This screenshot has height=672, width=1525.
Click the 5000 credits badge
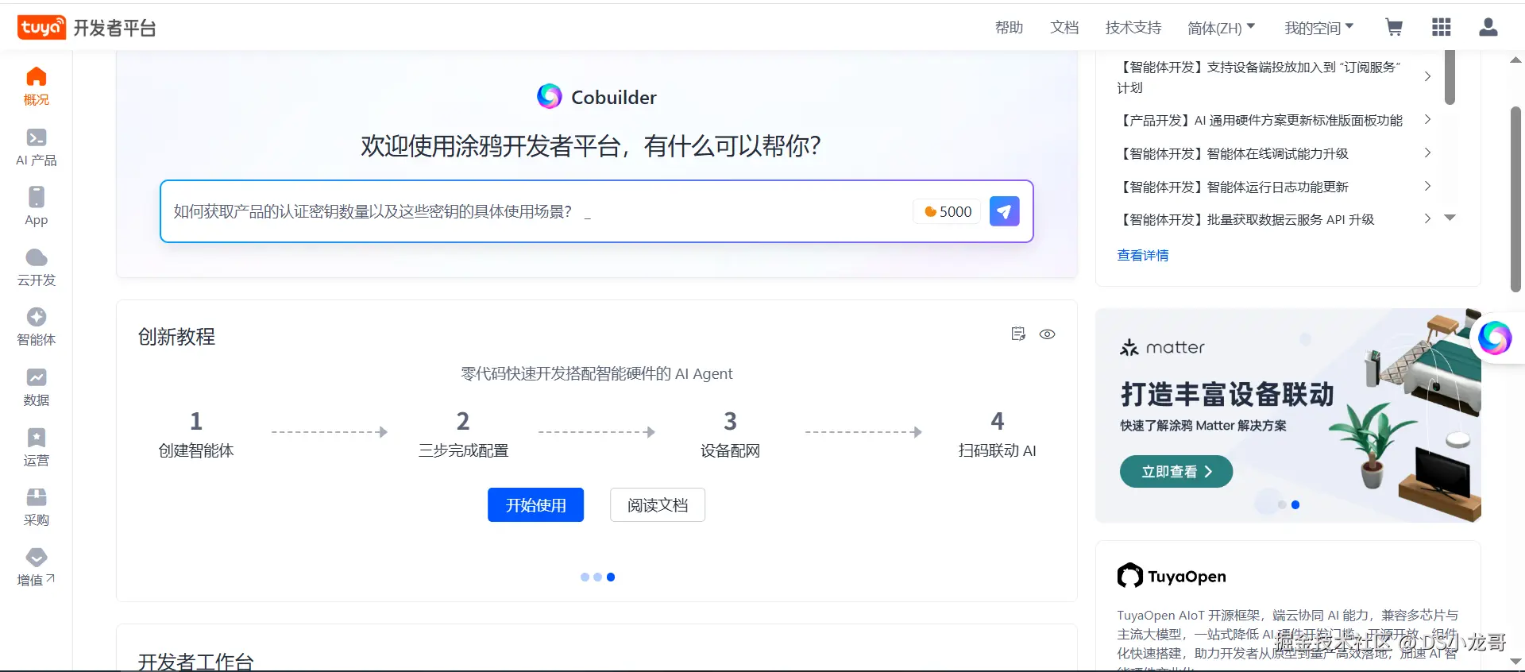point(948,211)
